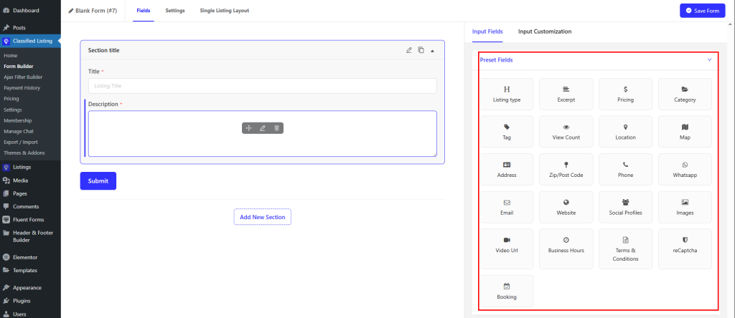
Task: Duplicate the section using copy icon
Action: [421, 50]
